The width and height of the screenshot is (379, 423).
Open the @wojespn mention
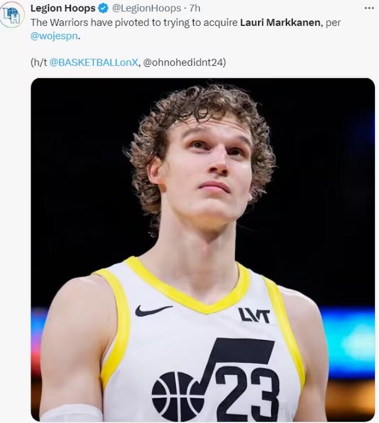(x=54, y=35)
